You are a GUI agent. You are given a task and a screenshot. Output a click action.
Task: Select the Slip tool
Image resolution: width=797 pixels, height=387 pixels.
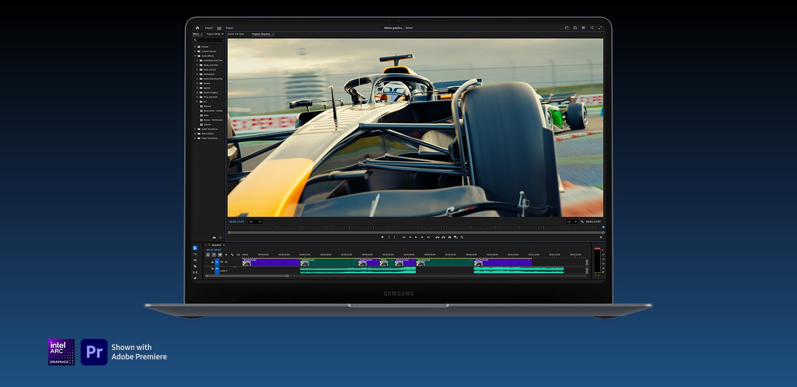(x=195, y=272)
